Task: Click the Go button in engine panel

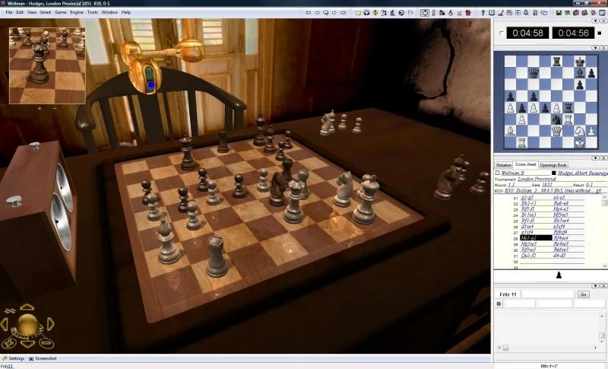Action: coord(584,294)
